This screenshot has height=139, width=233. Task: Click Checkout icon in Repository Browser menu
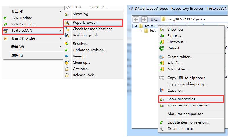click(x=162, y=42)
